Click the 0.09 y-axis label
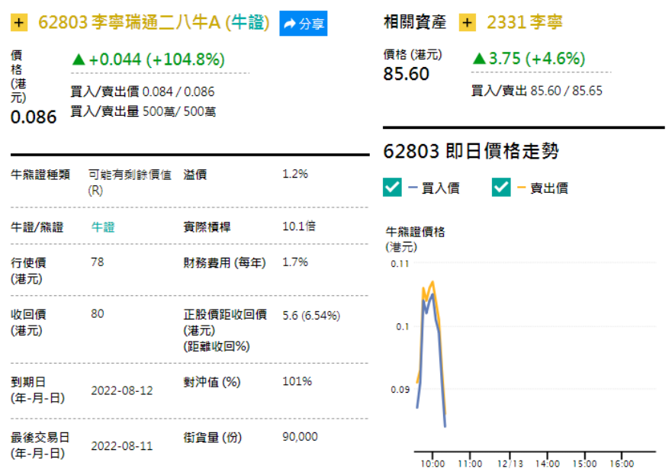 click(400, 390)
